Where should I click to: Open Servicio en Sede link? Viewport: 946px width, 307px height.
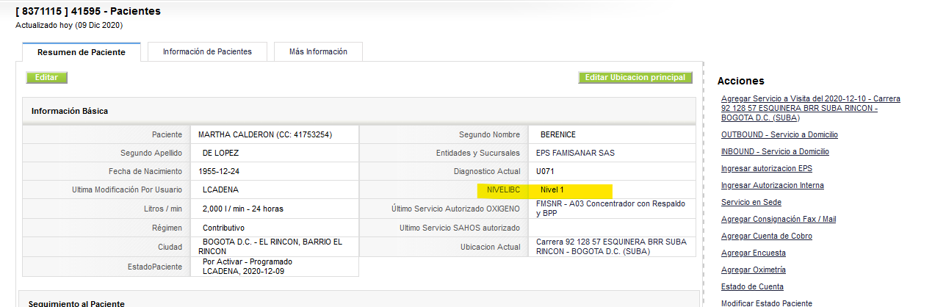[751, 202]
